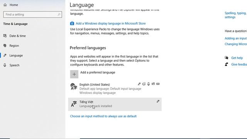Click the Time & Language heading
The width and height of the screenshot is (247, 139).
click(x=15, y=24)
